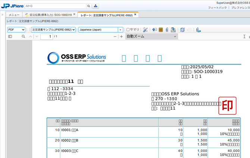Open the customize report tools icon

(x=145, y=30)
